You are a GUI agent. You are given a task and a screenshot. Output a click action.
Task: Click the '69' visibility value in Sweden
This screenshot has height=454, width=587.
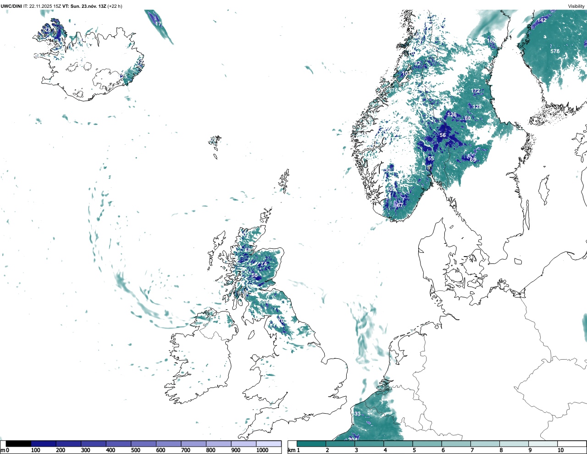[473, 160]
